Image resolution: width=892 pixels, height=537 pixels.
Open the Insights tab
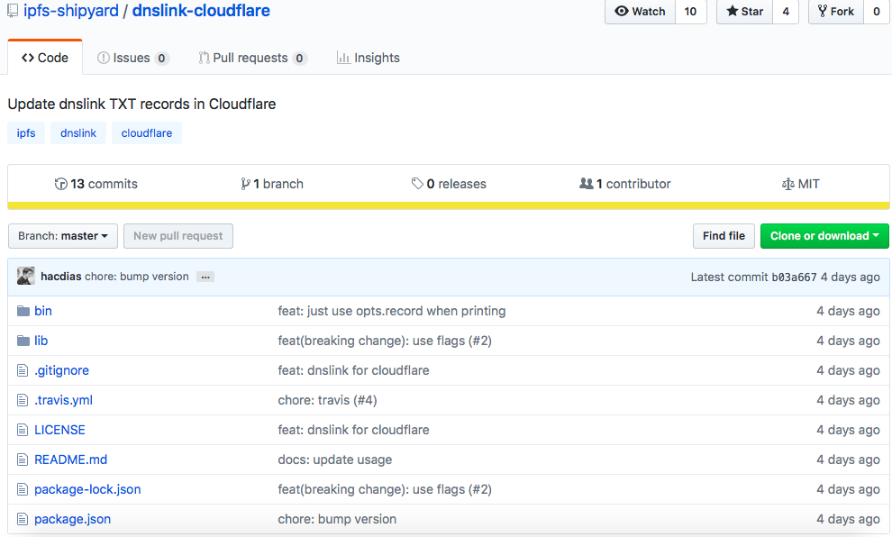[x=369, y=58]
